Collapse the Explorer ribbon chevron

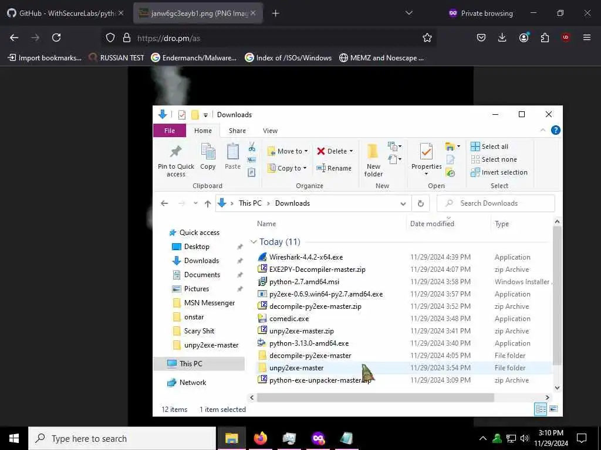543,130
